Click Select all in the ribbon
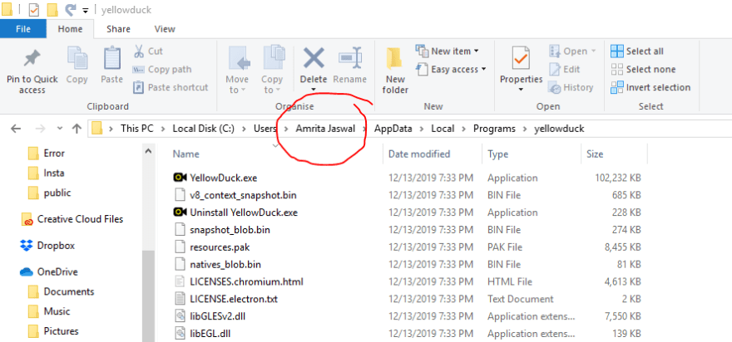The width and height of the screenshot is (732, 342). 637,51
